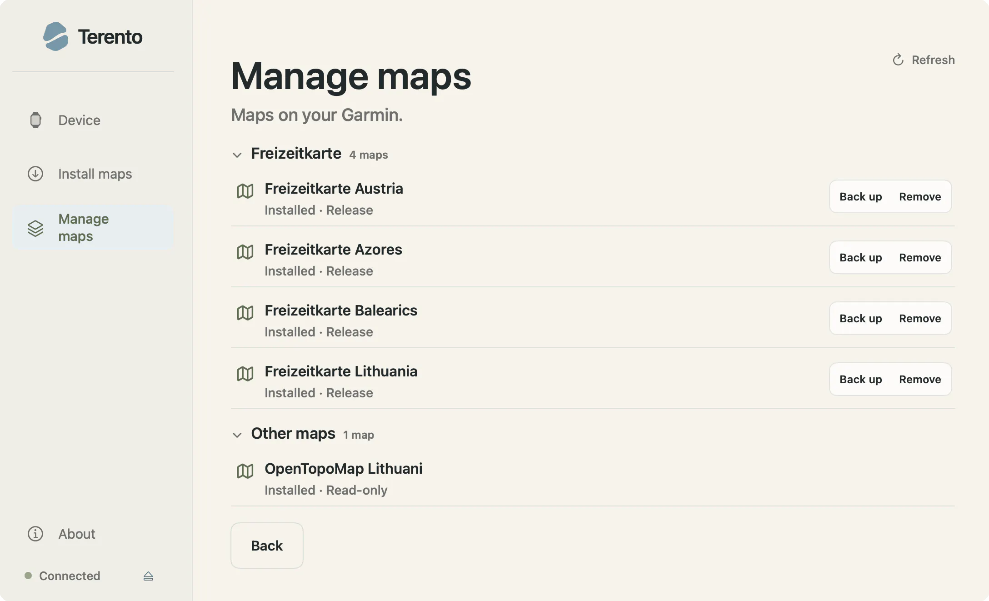Click the Other maps group heading
The height and width of the screenshot is (601, 989).
[293, 434]
